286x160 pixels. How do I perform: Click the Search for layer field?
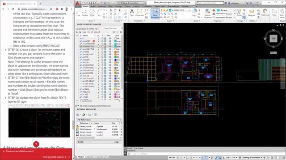tap(112, 28)
